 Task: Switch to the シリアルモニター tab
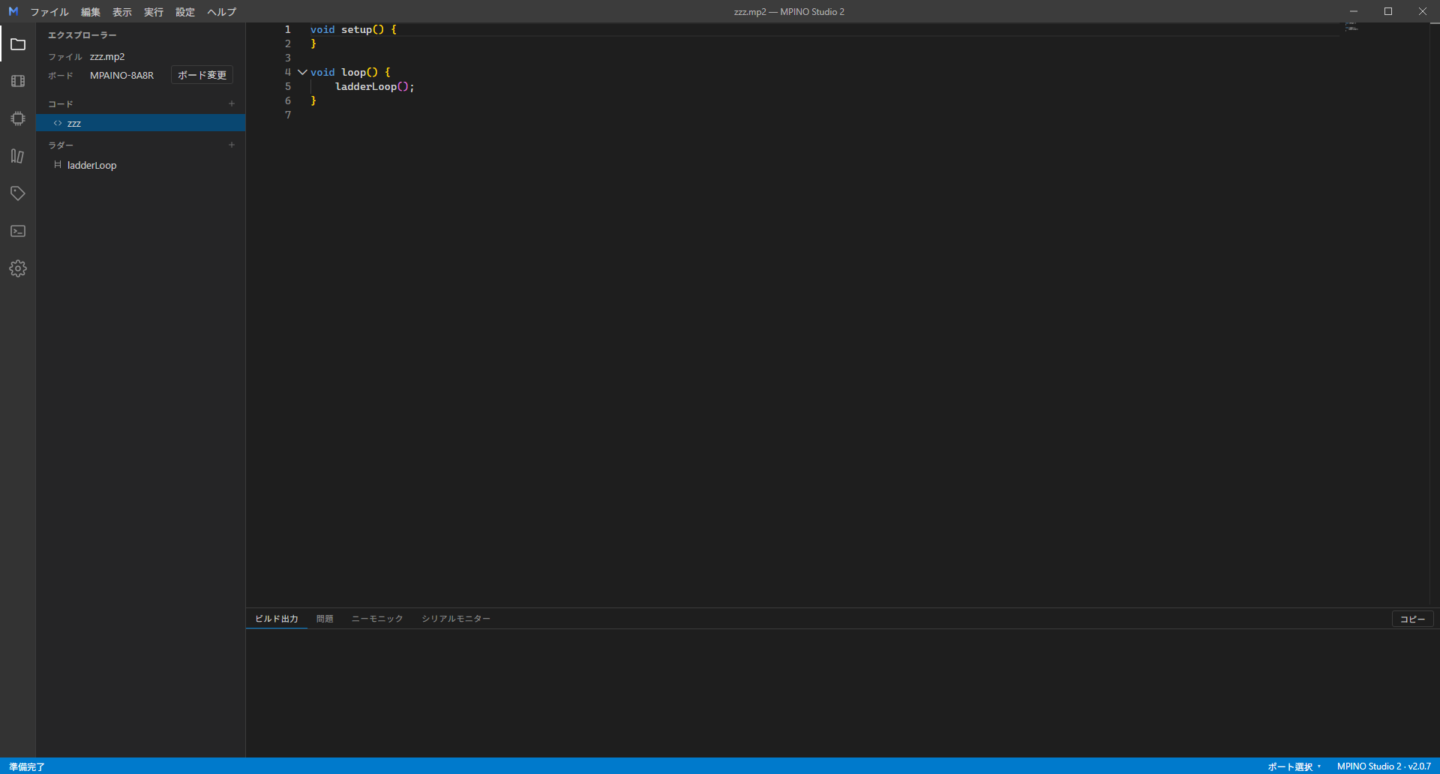pyautogui.click(x=456, y=619)
